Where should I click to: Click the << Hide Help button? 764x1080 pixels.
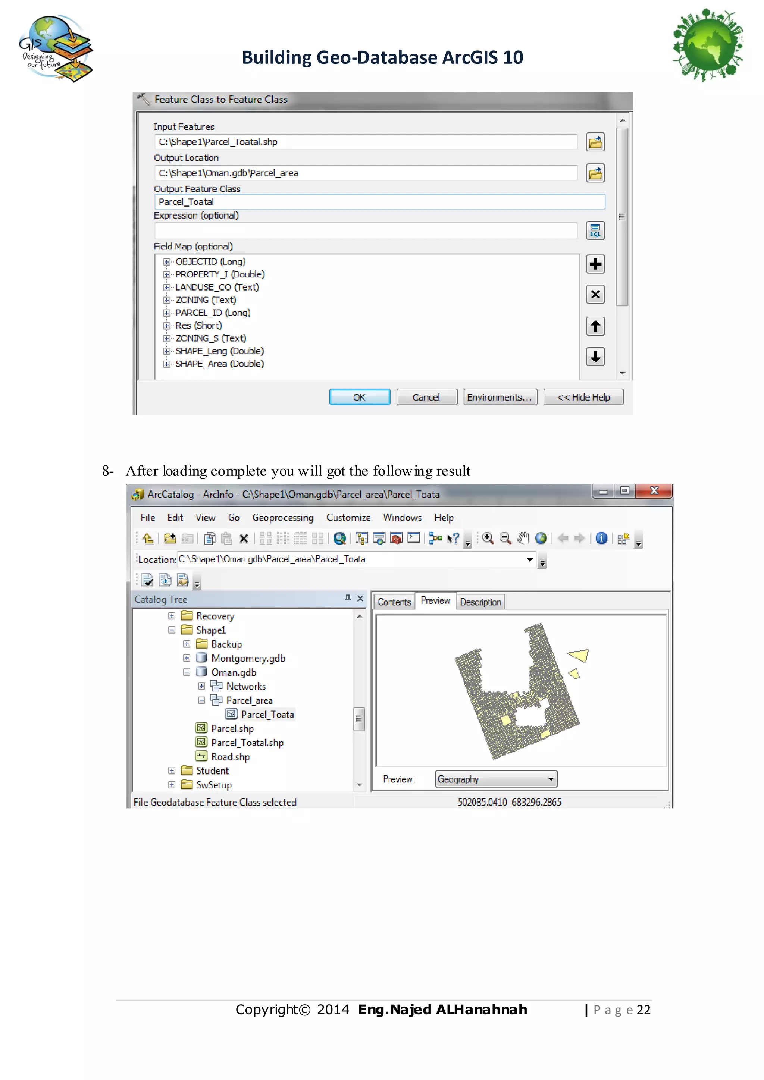click(583, 397)
